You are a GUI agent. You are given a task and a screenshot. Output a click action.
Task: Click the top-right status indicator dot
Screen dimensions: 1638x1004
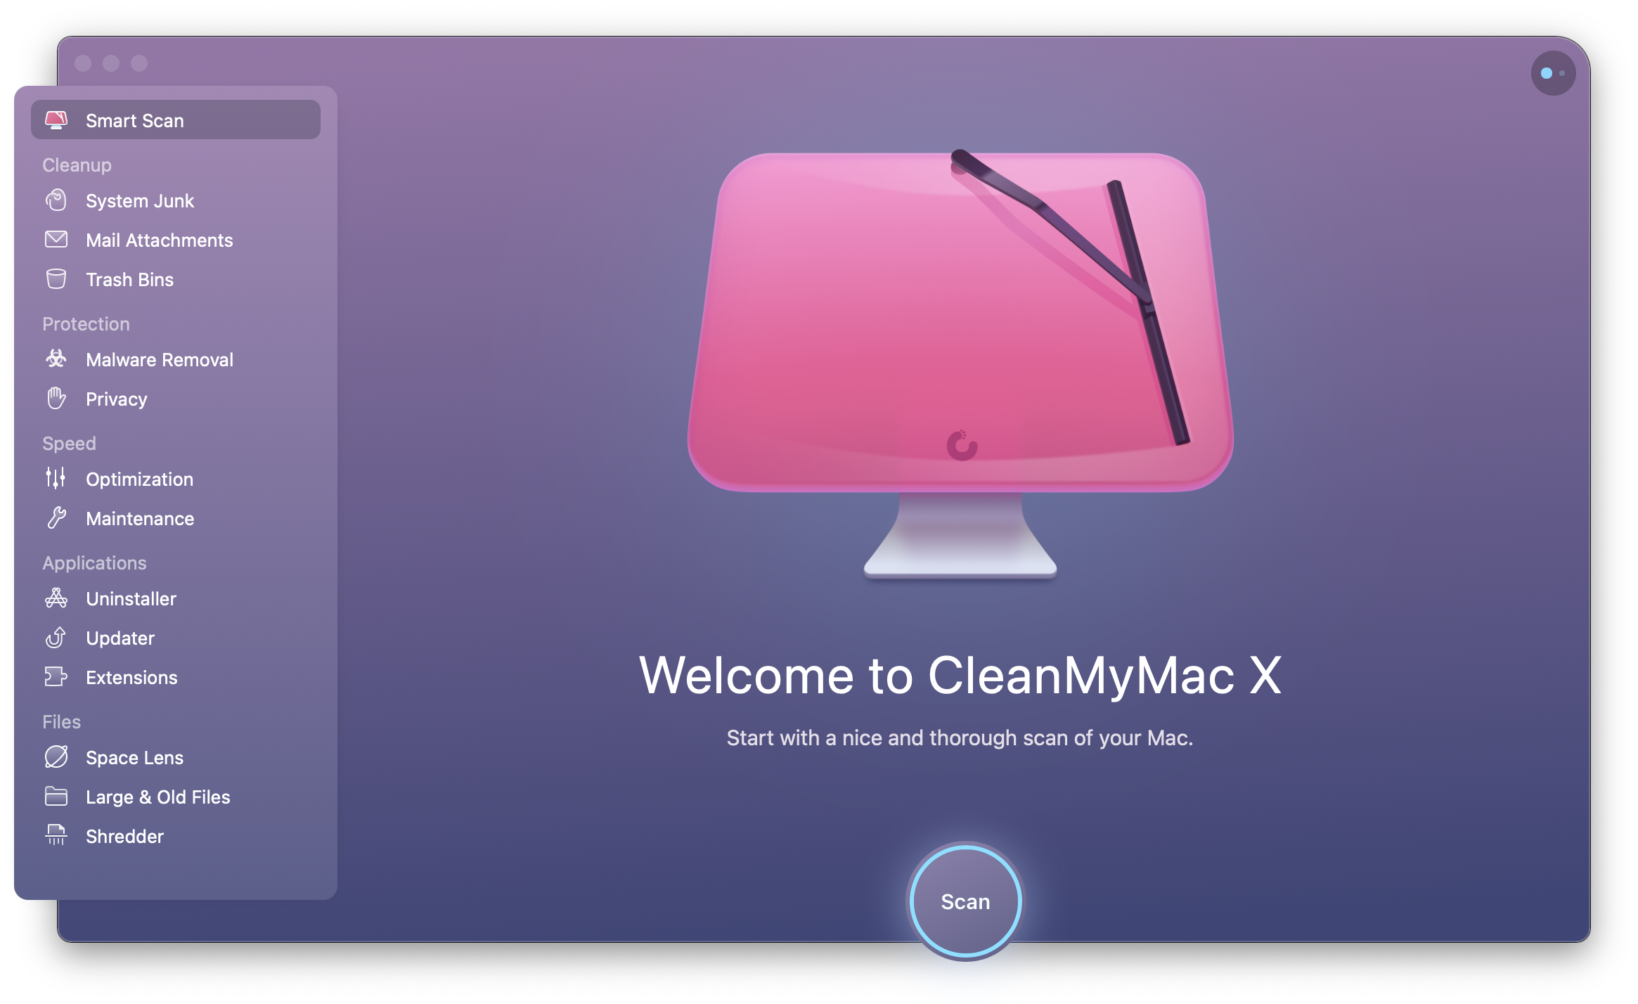1550,72
